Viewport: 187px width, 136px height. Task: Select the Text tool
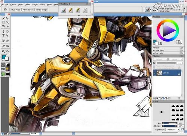pyautogui.click(x=3, y=35)
